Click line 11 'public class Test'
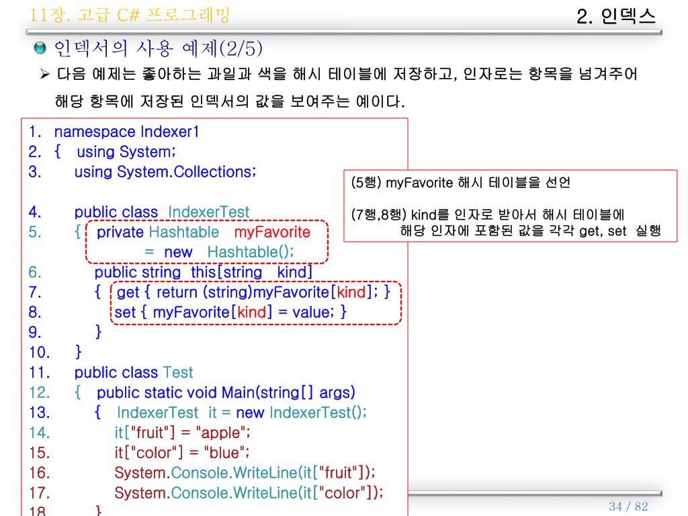Image resolution: width=688 pixels, height=516 pixels. pos(134,372)
